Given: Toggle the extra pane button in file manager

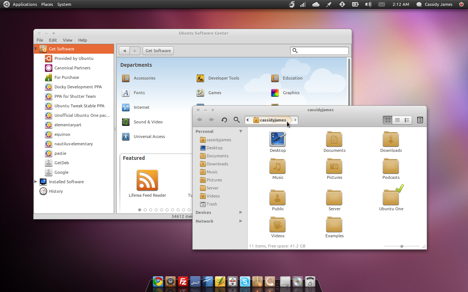Looking at the screenshot, I should (420, 120).
